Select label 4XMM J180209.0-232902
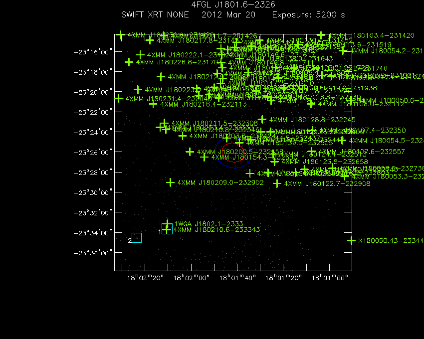Image resolution: width=424 pixels, height=339 pixels. [220, 182]
